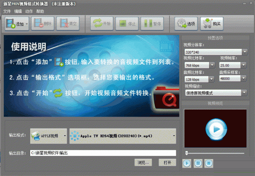This screenshot has height=176, width=255.
Task: Click the 暂停 (Pause) toolbar button
Action: pyautogui.click(x=152, y=24)
